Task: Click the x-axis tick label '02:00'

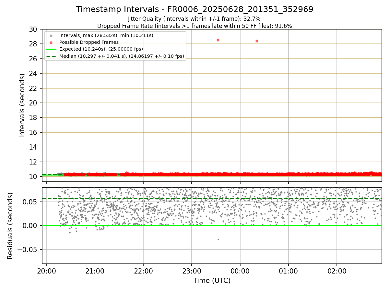Action: (337, 271)
